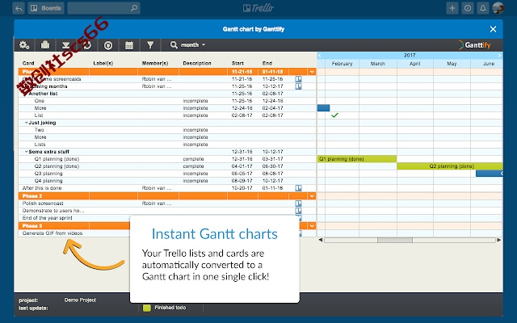Viewport: 517px width, 323px height.
Task: Click the End column header
Action: coord(267,63)
